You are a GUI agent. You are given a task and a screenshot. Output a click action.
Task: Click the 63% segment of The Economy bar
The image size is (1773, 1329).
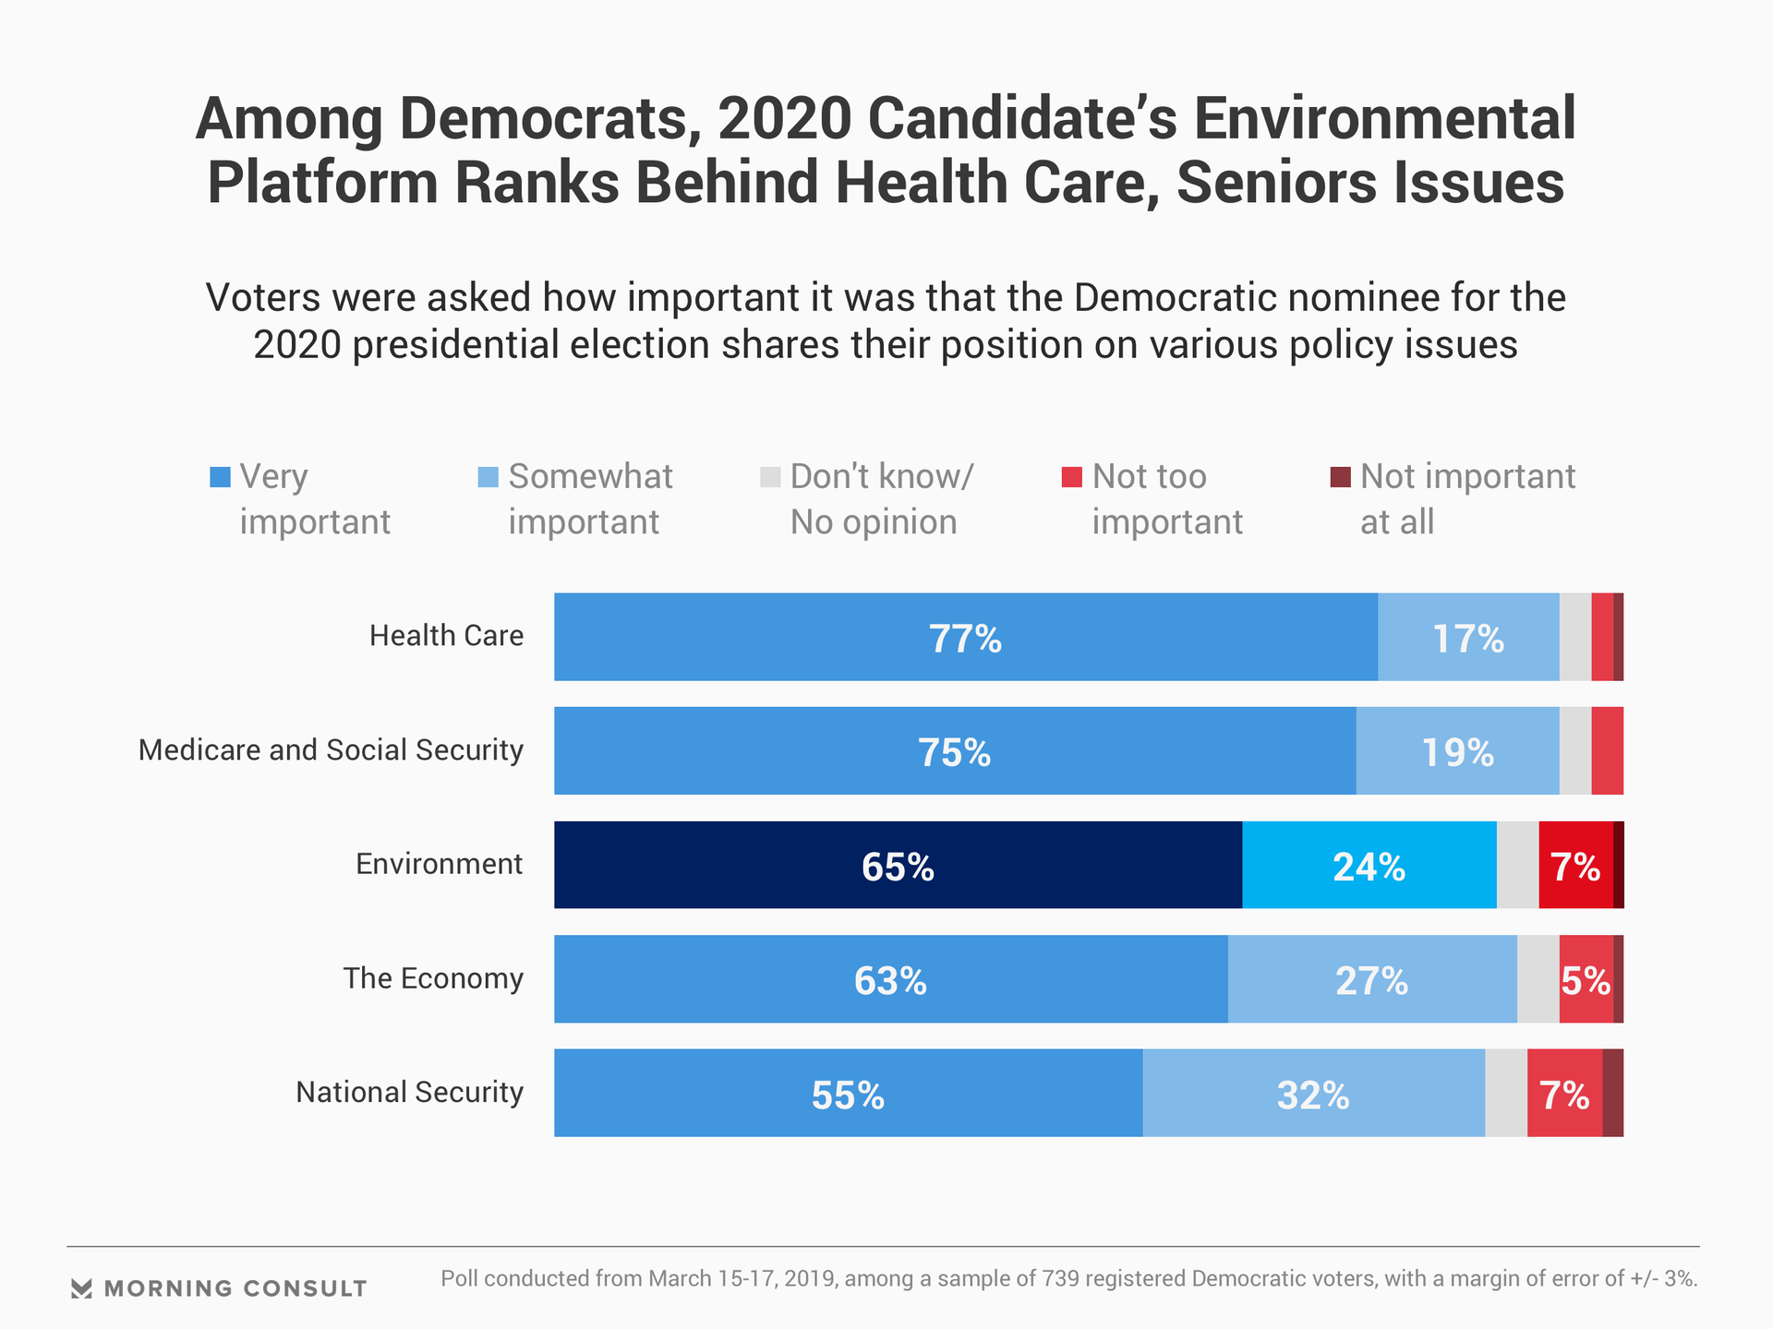890,979
